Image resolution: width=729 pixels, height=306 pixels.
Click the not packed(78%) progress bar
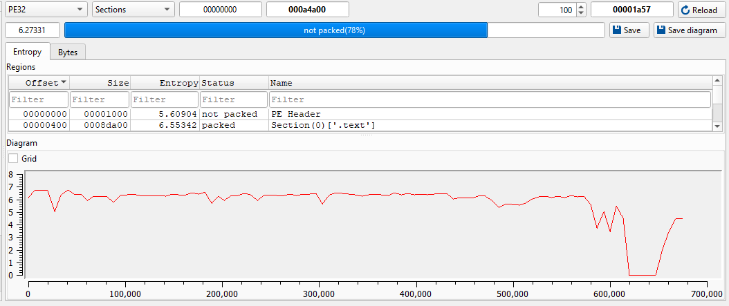click(334, 30)
